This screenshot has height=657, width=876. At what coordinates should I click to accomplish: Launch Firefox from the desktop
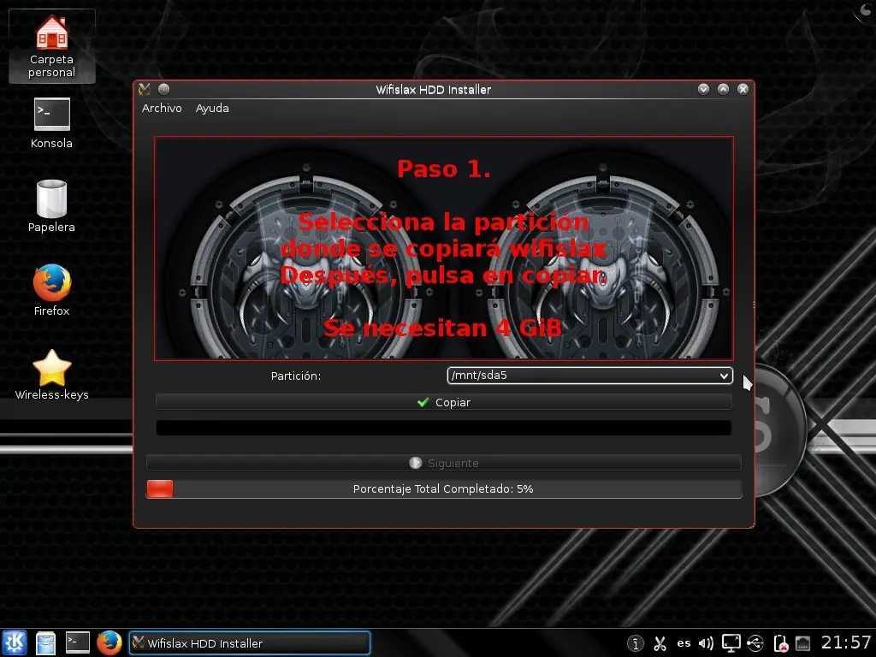(51, 290)
